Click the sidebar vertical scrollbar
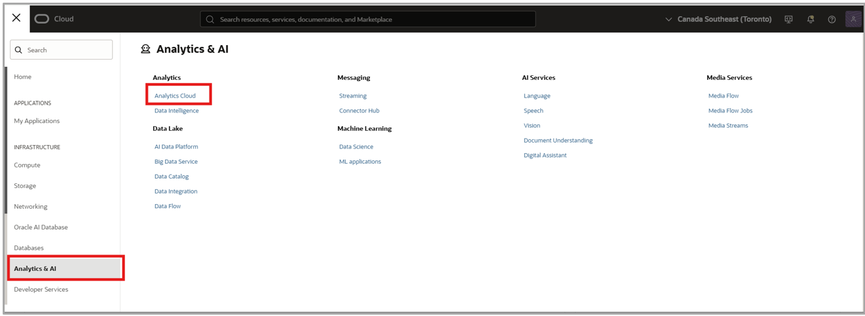This screenshot has height=316, width=865. point(7,141)
